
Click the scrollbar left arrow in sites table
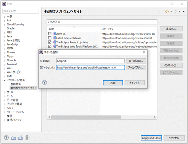pyautogui.click(x=49, y=117)
